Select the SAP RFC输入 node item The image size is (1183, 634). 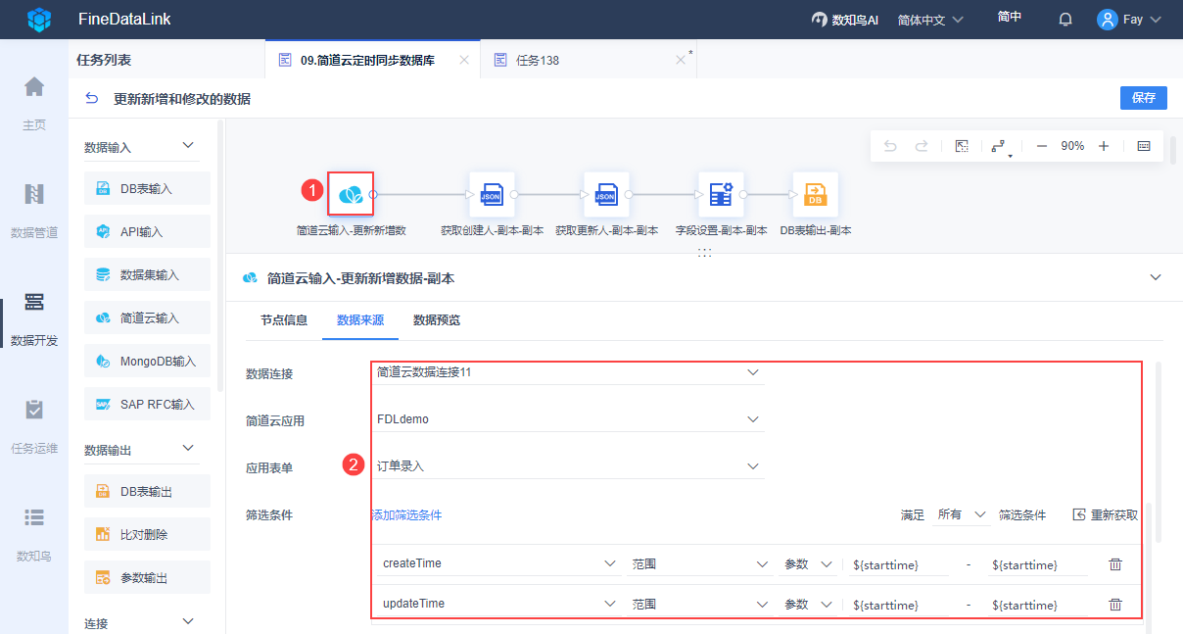(x=147, y=404)
